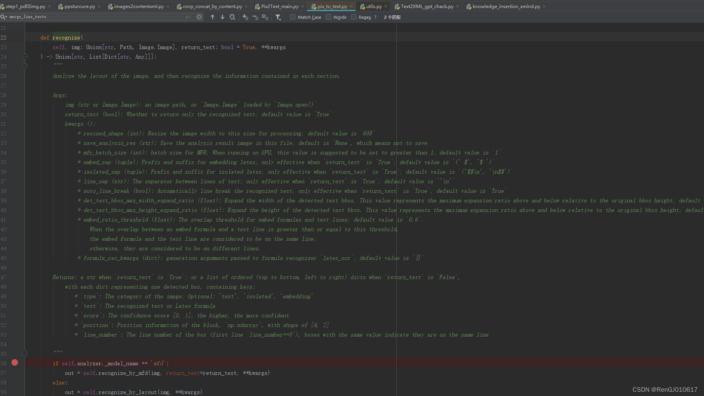The width and height of the screenshot is (704, 396).
Task: Close the Pix2Text_main.py tab
Action: (x=303, y=7)
